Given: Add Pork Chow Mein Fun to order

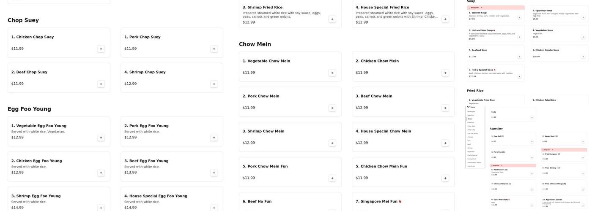Looking at the screenshot, I should coord(332,178).
